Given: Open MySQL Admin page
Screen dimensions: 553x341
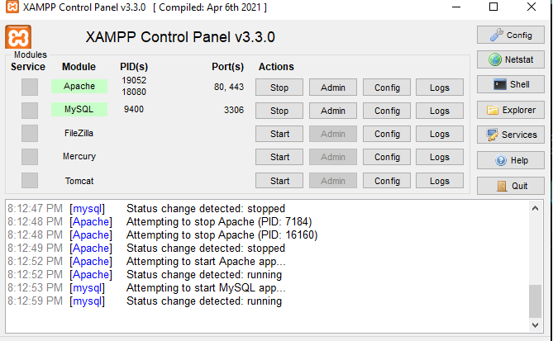Looking at the screenshot, I should [332, 111].
